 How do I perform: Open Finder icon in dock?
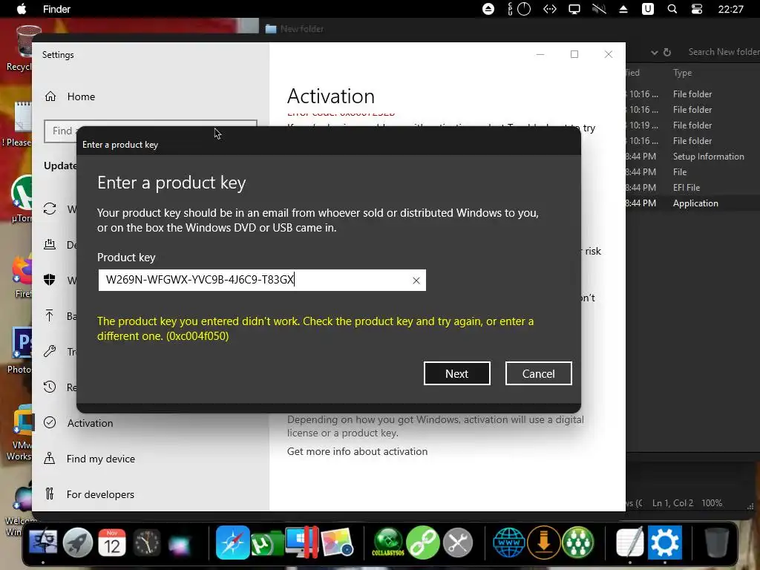click(x=42, y=543)
